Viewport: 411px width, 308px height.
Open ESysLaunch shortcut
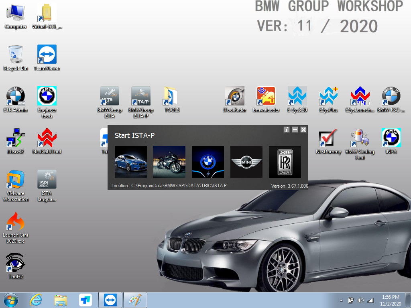[360, 99]
